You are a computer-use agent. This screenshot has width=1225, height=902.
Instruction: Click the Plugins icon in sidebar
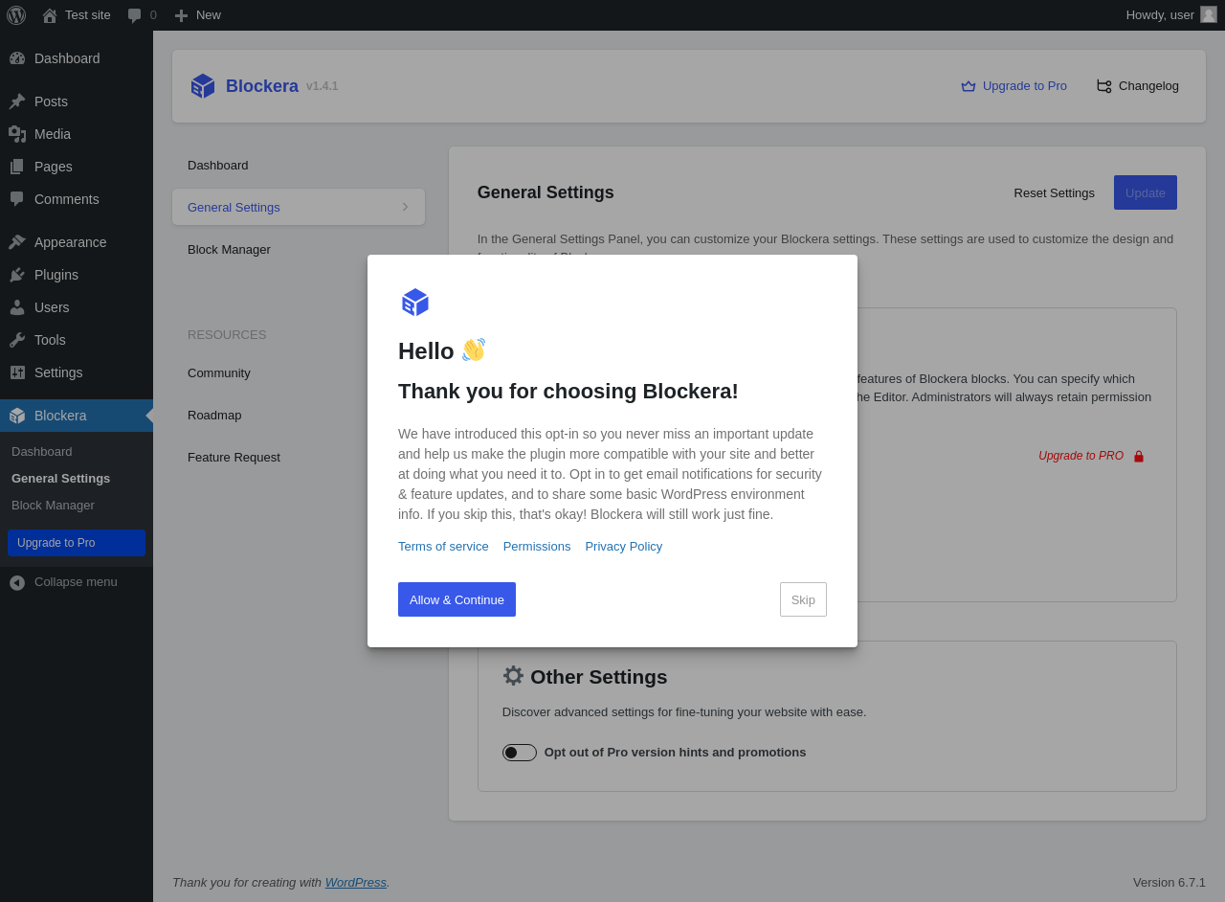[x=17, y=275]
